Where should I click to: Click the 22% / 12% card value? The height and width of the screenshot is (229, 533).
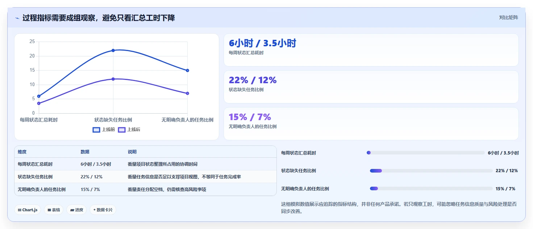click(x=253, y=80)
